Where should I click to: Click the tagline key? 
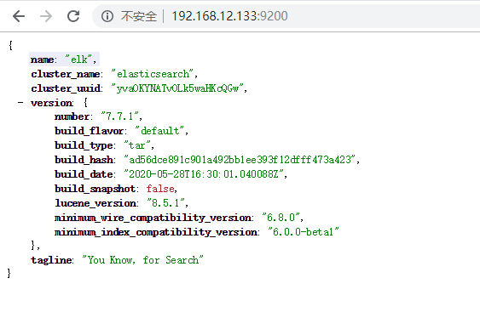pyautogui.click(x=51, y=260)
